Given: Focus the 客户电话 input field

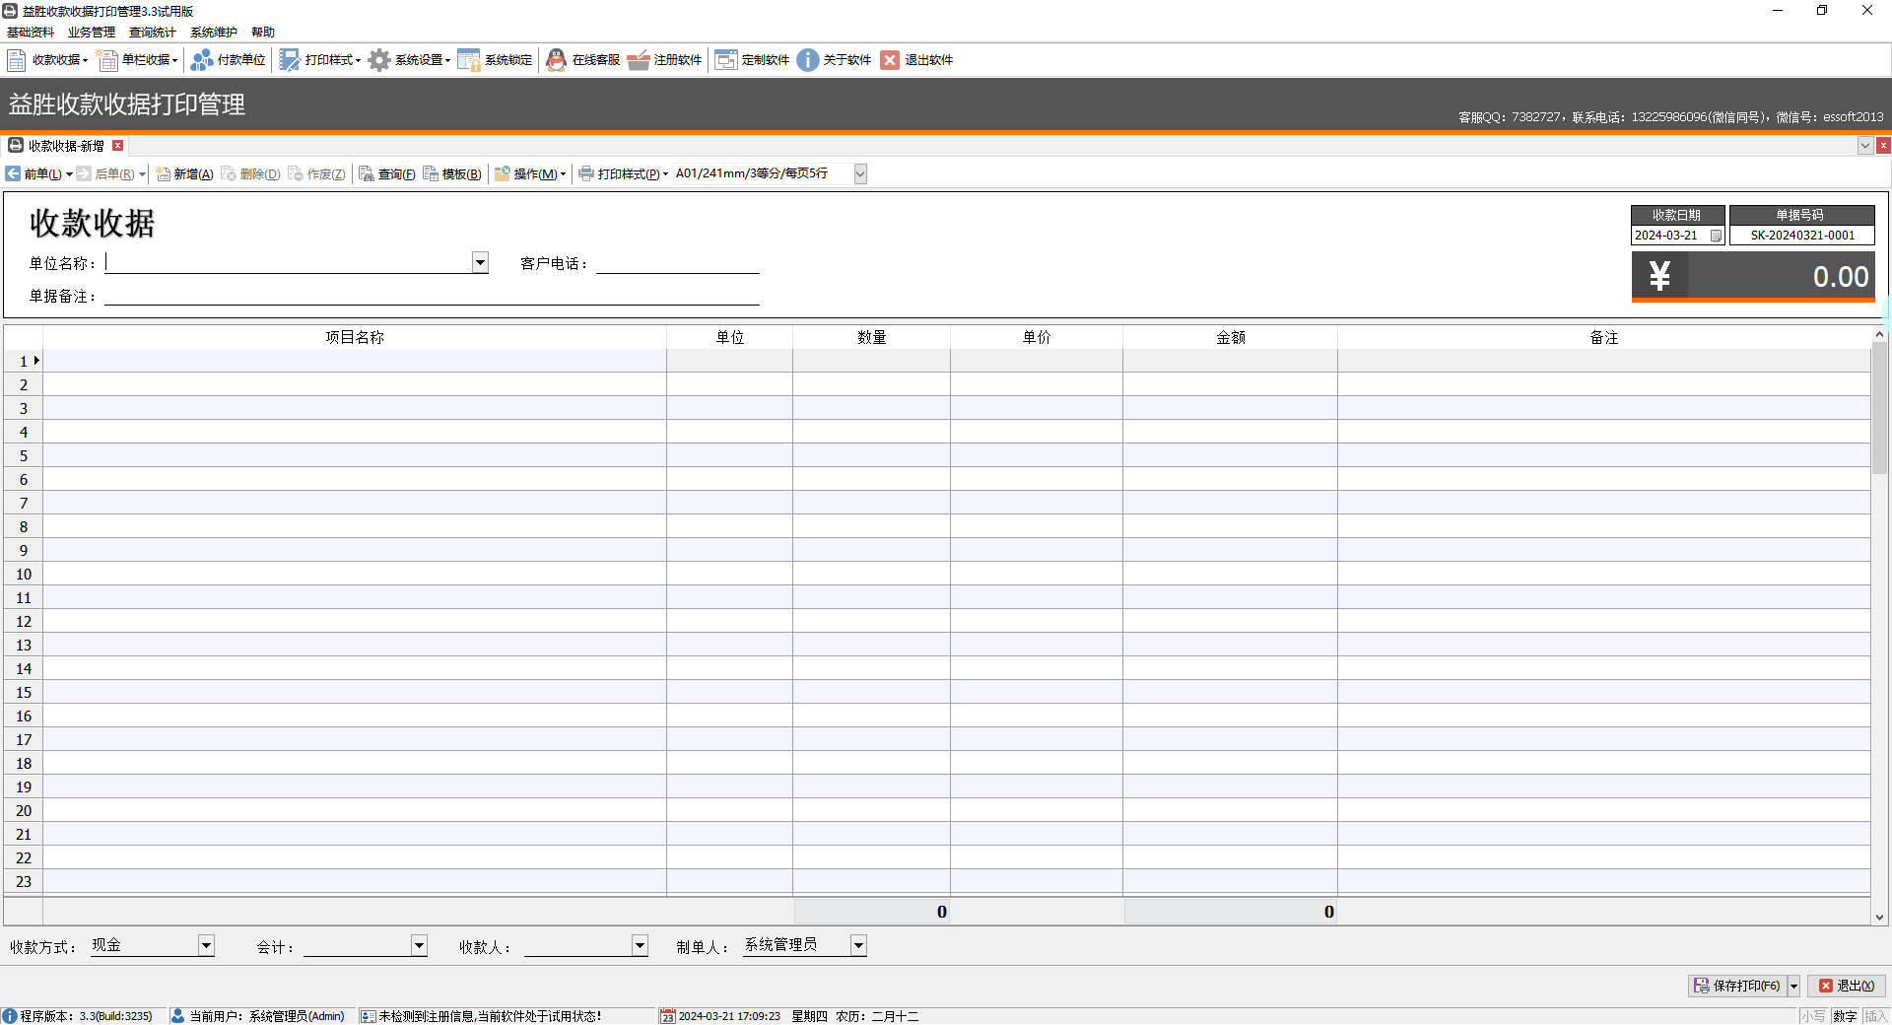Looking at the screenshot, I should click(678, 263).
